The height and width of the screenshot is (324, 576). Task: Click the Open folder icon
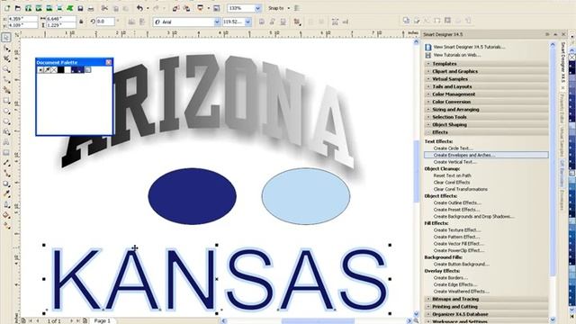click(x=18, y=8)
